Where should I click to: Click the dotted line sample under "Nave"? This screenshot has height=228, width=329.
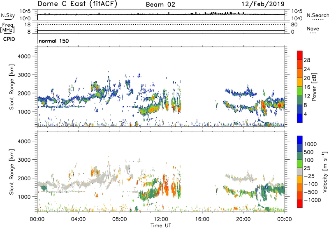pos(313,33)
